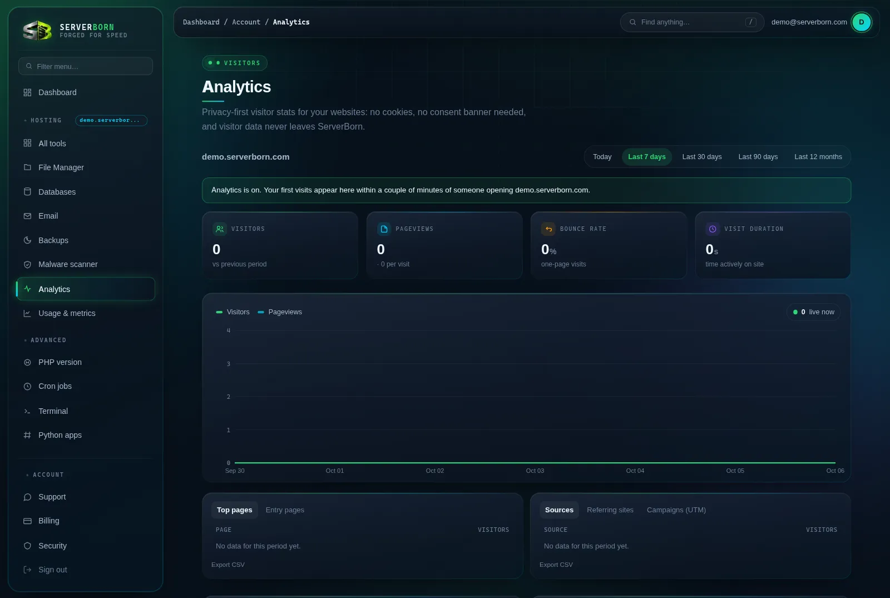Export CSV for Top pages
This screenshot has height=598, width=890.
pyautogui.click(x=228, y=565)
